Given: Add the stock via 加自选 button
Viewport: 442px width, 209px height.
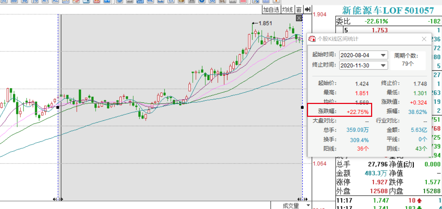Looking at the screenshot, I should pos(271,10).
